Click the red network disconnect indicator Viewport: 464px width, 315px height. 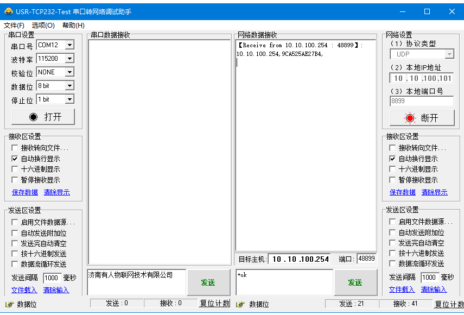pos(410,118)
